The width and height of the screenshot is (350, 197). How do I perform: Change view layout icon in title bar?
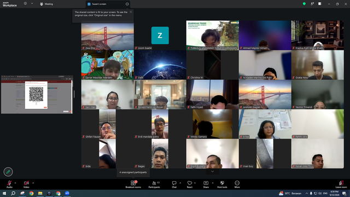[x=319, y=4]
